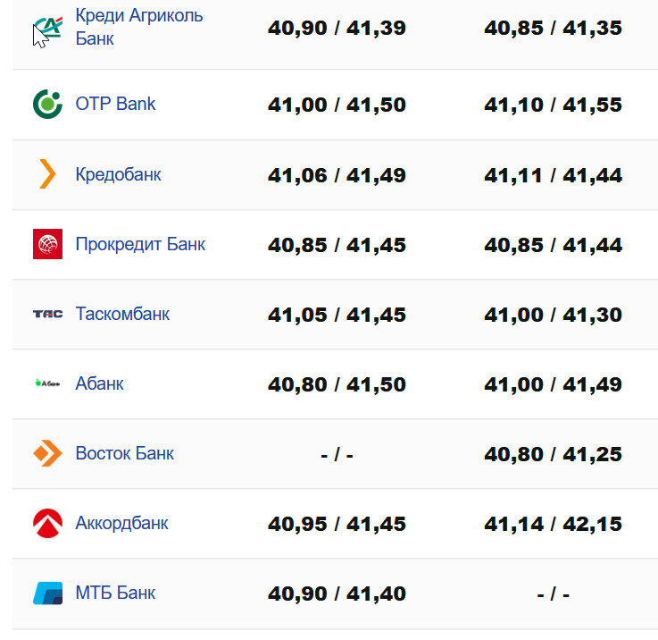Image resolution: width=658 pixels, height=640 pixels.
Task: Click the orange Восток Банк logo
Action: pos(47,453)
